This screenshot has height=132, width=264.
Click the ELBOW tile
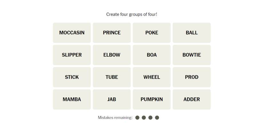pyautogui.click(x=112, y=55)
